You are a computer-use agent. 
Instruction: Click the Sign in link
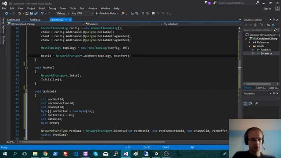tap(267, 9)
